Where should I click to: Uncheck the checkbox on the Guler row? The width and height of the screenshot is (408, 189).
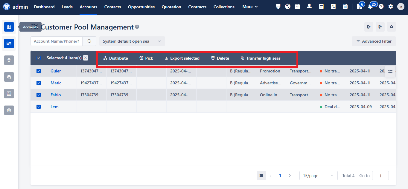pos(38,71)
